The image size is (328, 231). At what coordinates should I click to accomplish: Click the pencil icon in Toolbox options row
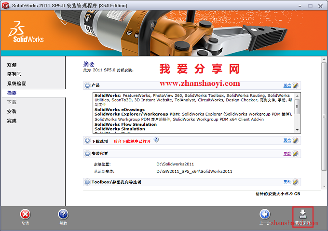pos(295,182)
